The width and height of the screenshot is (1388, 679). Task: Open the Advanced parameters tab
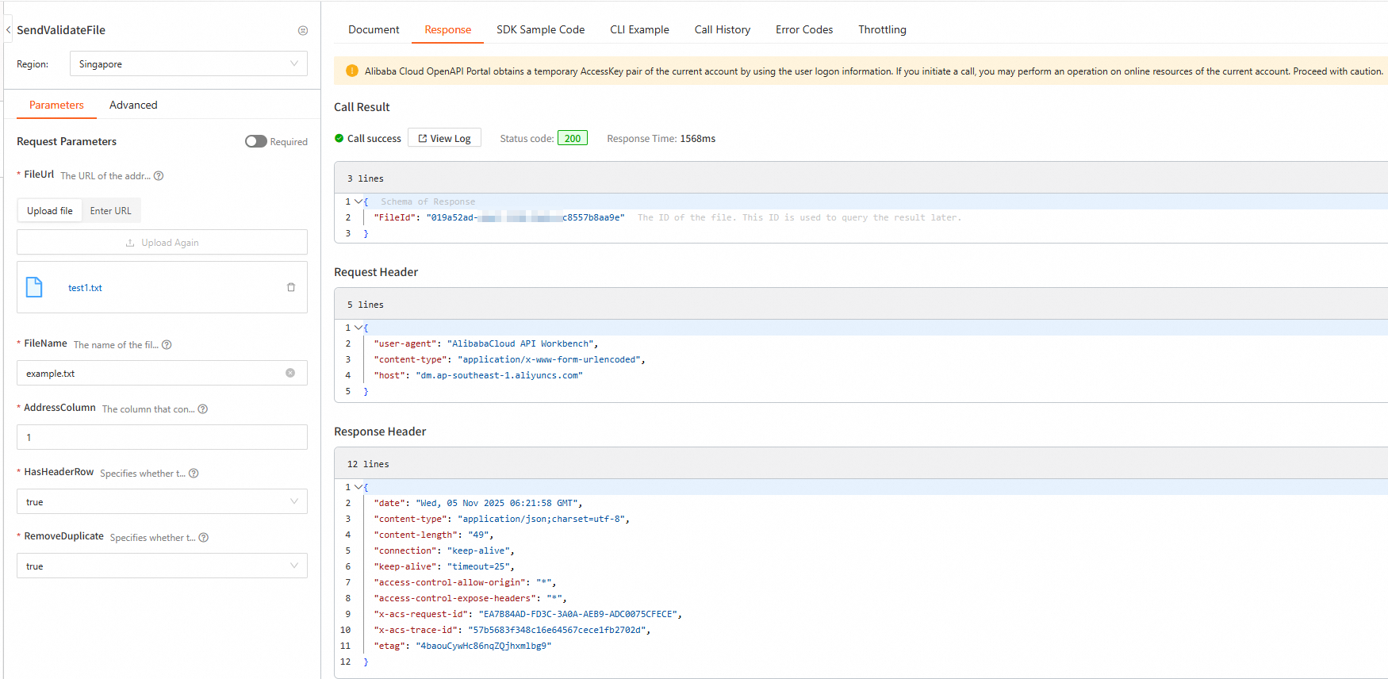tap(133, 105)
